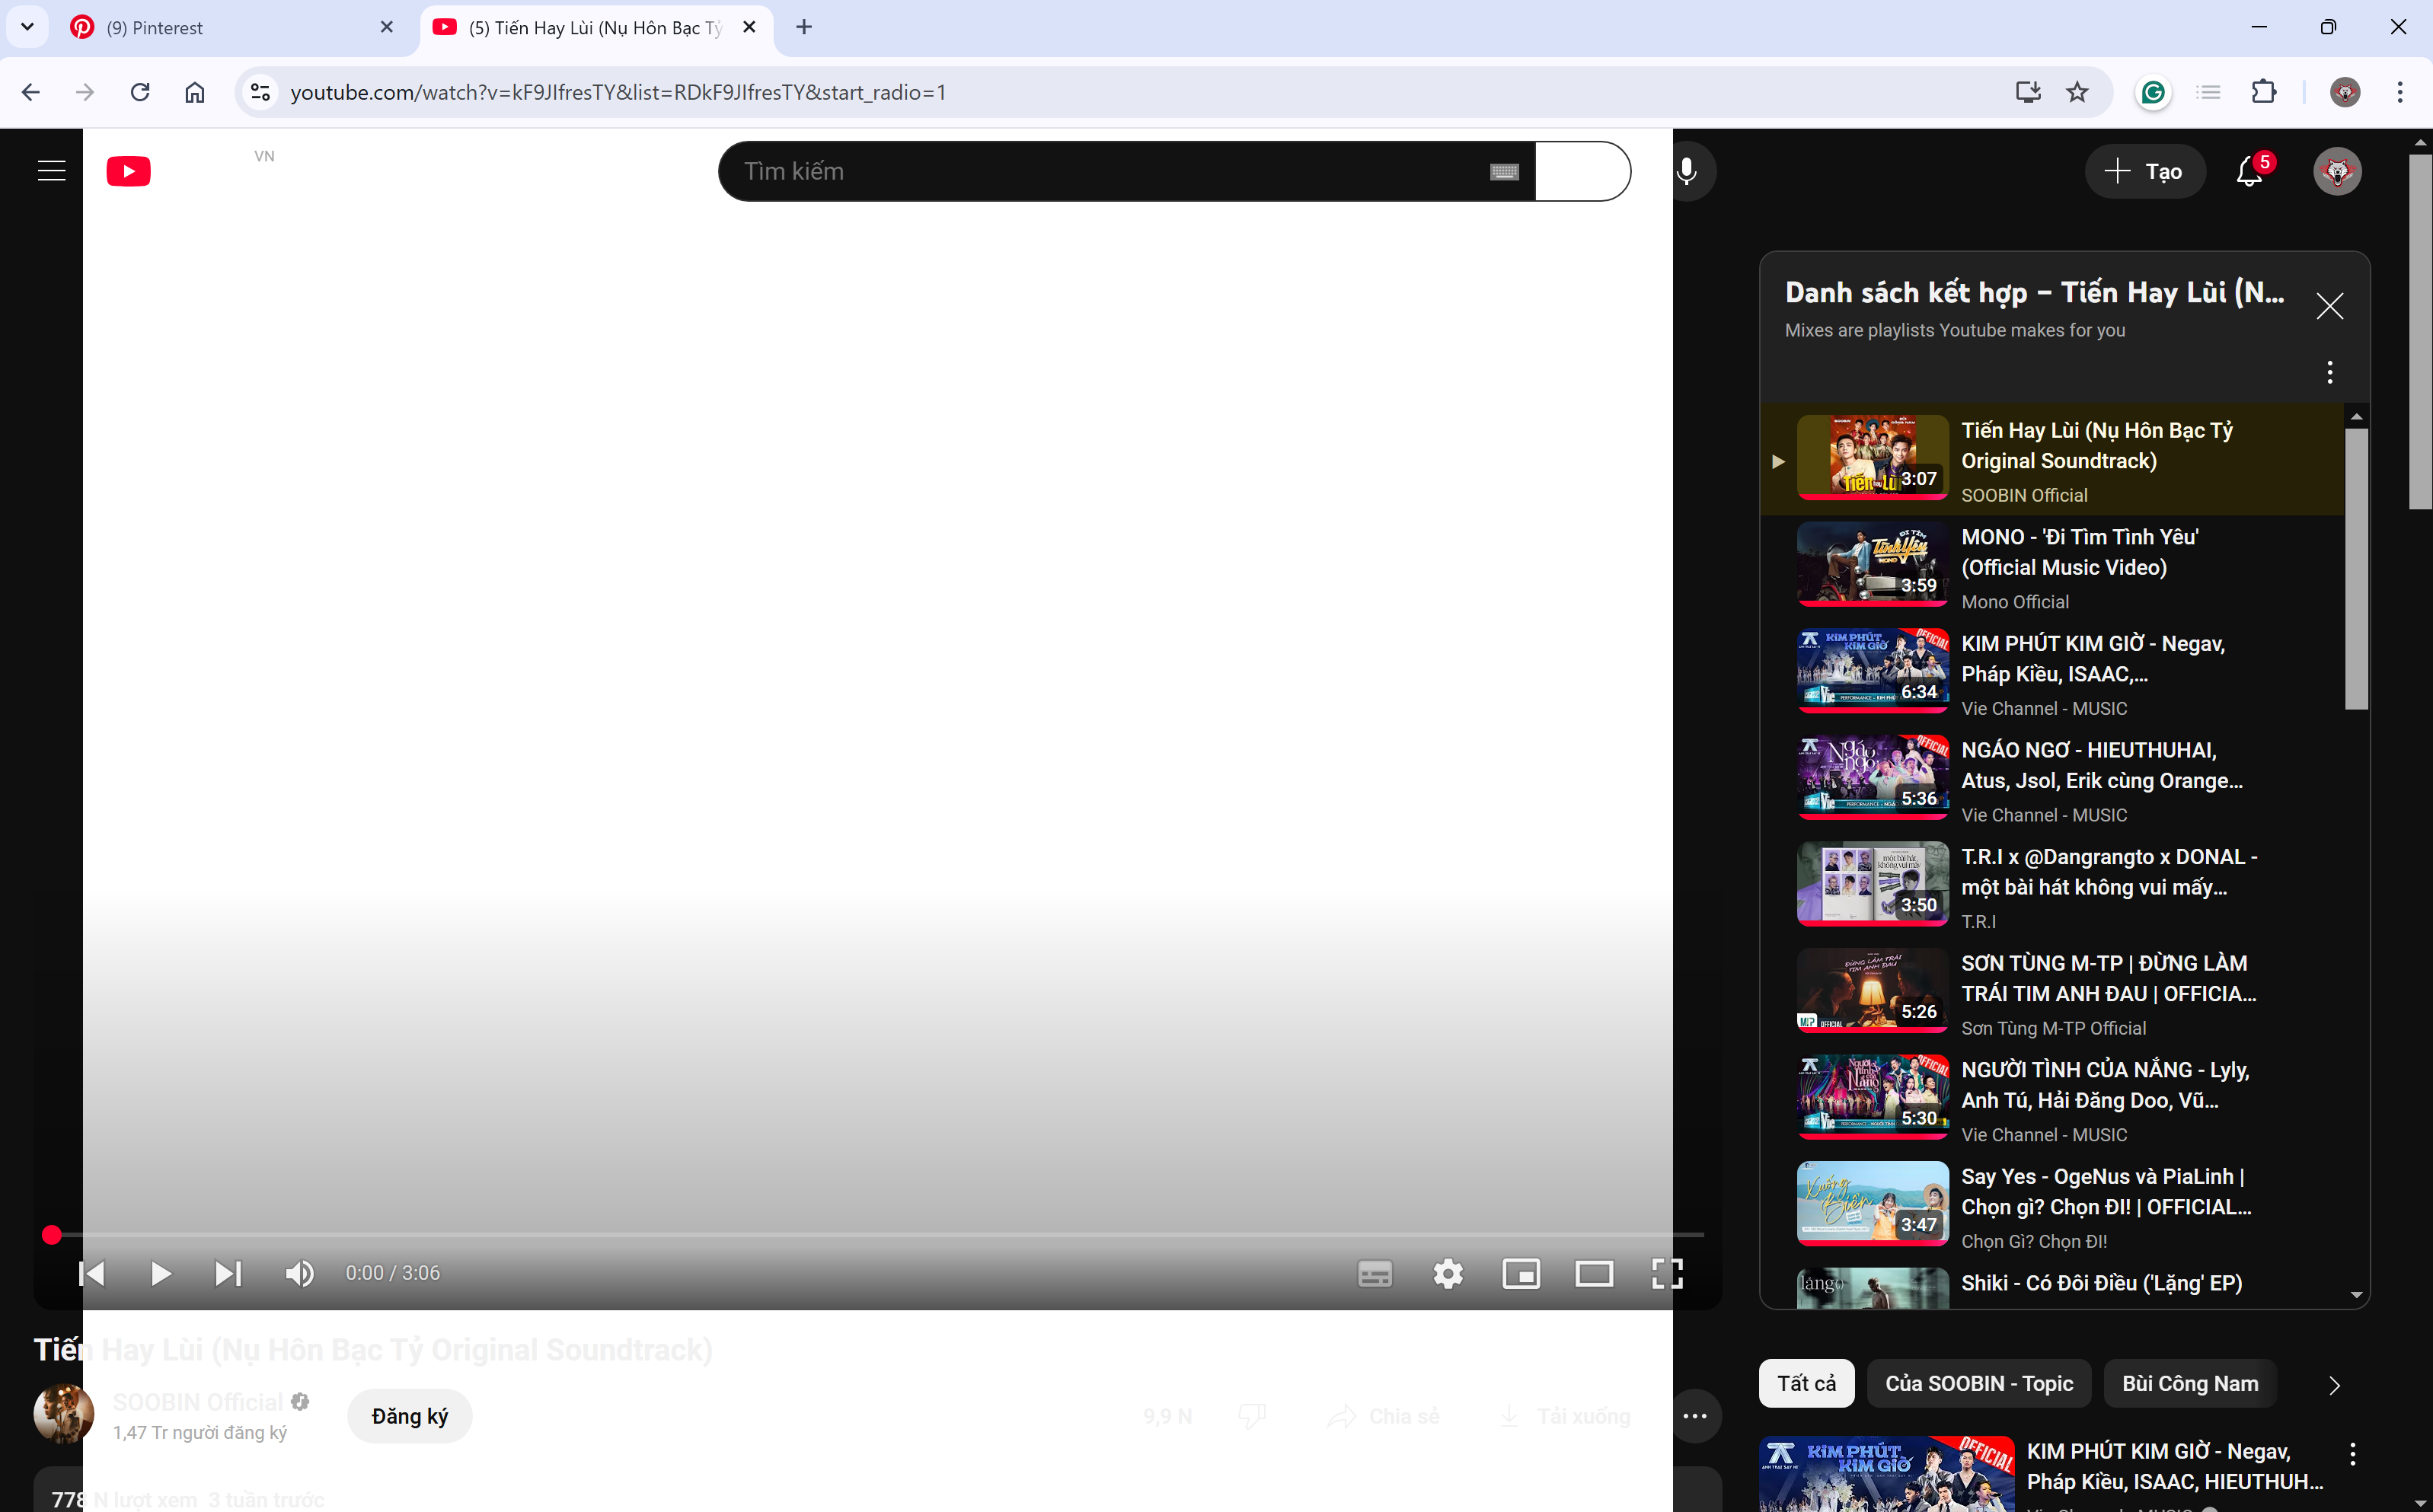Close the YouTube Tiến Hay Lùi tab
Viewport: 2433px width, 1512px height.
749,28
